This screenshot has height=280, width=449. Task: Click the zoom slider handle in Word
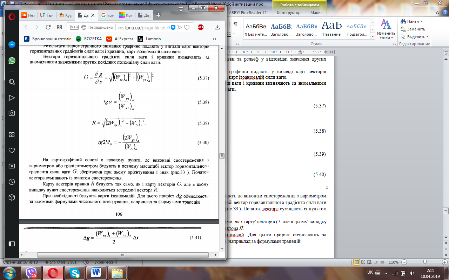tap(425, 262)
